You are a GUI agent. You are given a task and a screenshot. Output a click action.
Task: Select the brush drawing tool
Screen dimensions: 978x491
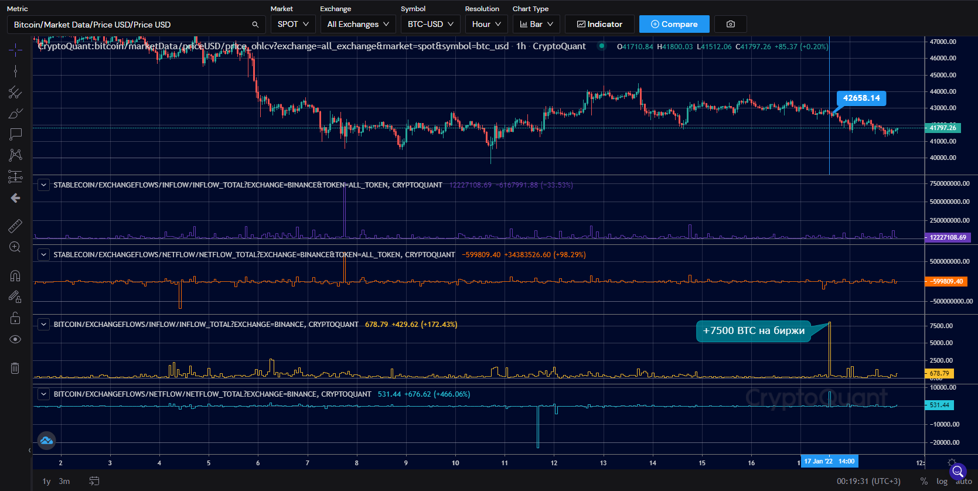click(15, 113)
